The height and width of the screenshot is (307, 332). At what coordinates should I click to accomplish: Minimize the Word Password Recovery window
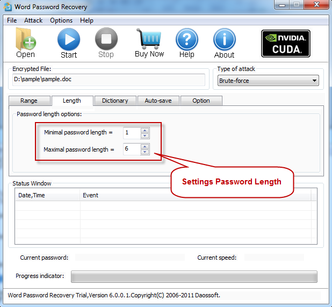coord(282,5)
